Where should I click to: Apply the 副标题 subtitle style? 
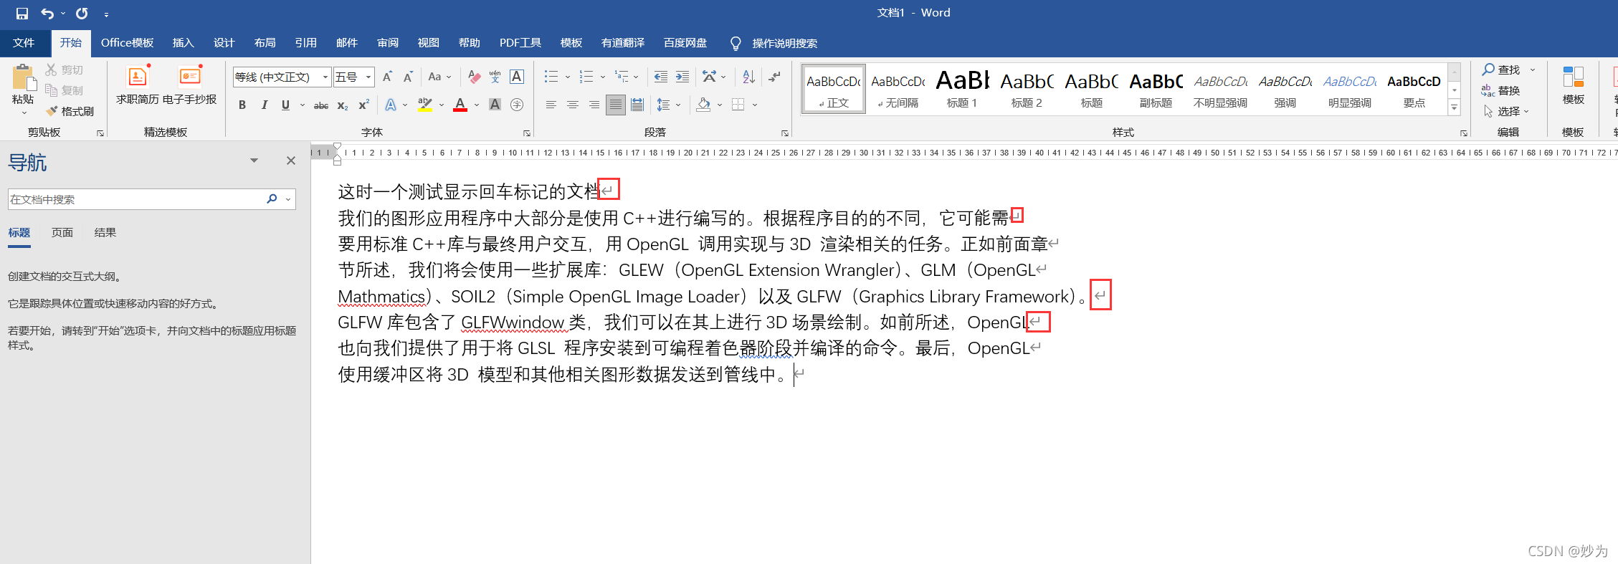(1156, 88)
